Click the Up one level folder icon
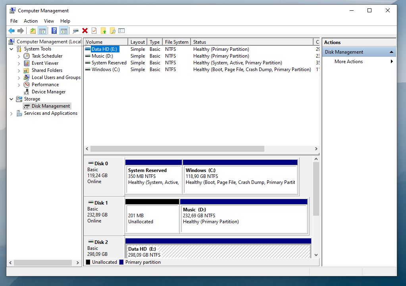406x286 pixels. 33,31
